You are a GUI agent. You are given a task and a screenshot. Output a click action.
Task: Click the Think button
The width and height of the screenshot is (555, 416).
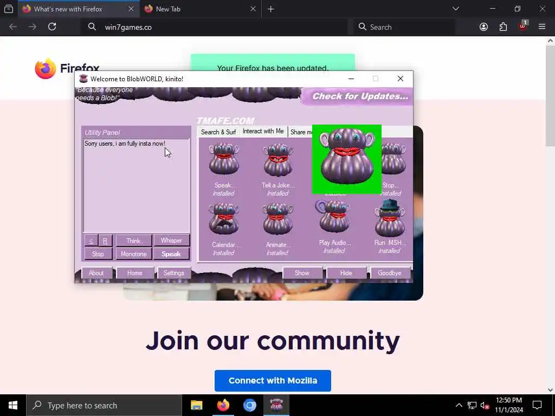(133, 240)
